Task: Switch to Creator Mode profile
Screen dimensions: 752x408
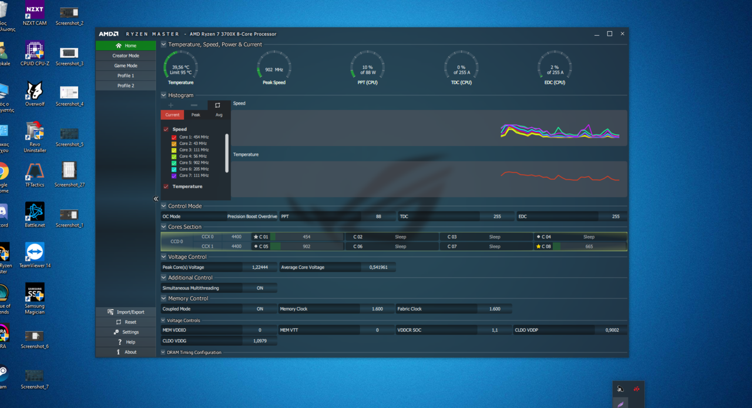Action: point(126,56)
